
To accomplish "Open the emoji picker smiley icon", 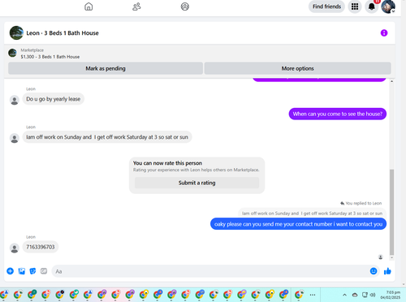I will (374, 271).
